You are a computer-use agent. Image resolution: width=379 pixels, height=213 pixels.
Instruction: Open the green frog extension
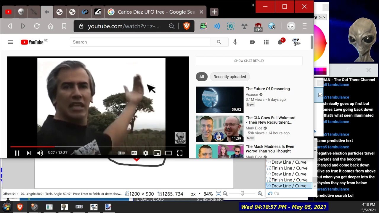click(x=203, y=26)
